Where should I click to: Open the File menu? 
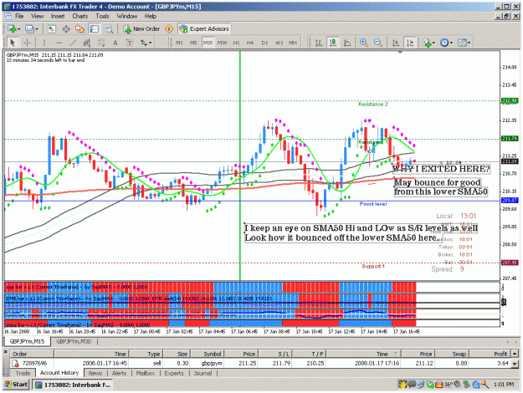pyautogui.click(x=19, y=16)
